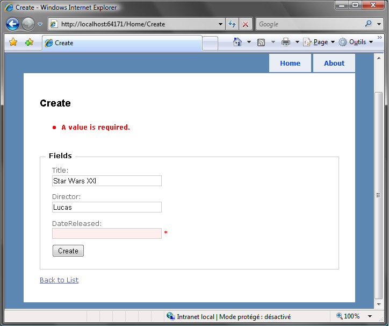Screen dimensions: 389x326
Task: Open the Outils menu
Action: tap(356, 42)
